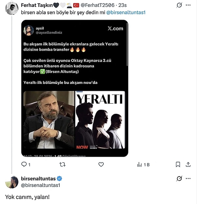Open more options menu on Ferhat's tweet
The height and width of the screenshot is (204, 197).
(188, 5)
